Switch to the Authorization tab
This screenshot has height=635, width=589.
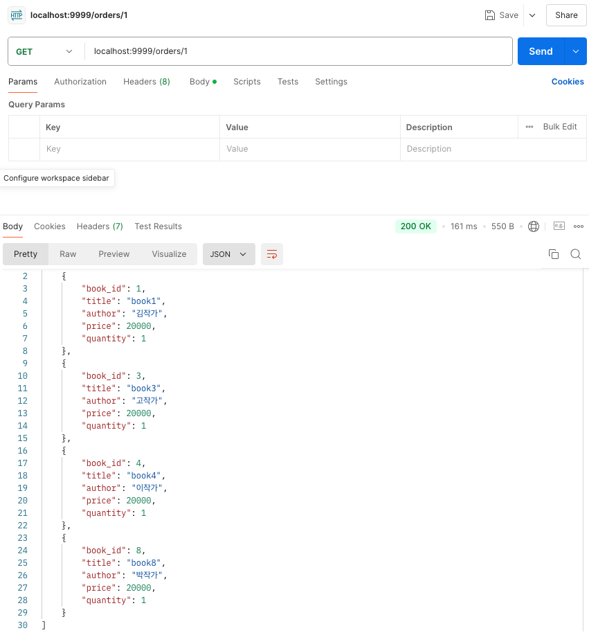[x=80, y=82]
